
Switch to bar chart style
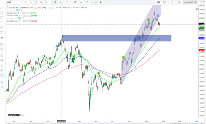(x=66, y=2)
